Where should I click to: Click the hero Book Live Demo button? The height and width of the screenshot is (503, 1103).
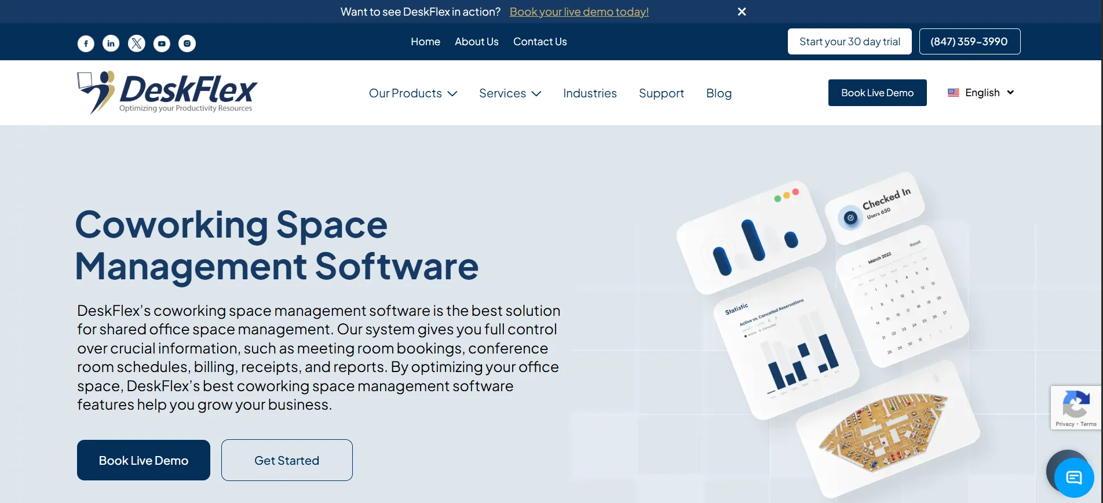click(x=144, y=460)
